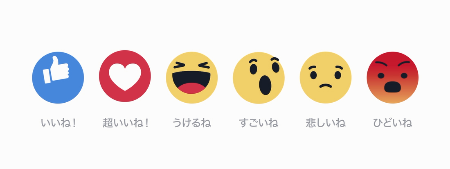Image resolution: width=450 pixels, height=169 pixels.
Task: Pick the surprised Wow face reaction
Action: coord(259,77)
